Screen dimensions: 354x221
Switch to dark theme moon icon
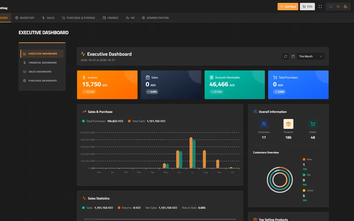click(x=345, y=7)
